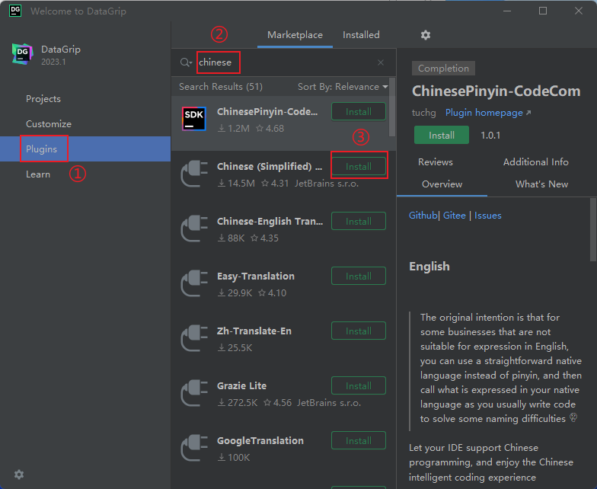The image size is (597, 489).
Task: Clear the search with the x icon
Action: point(381,62)
